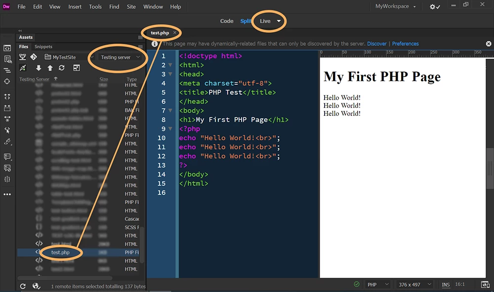The height and width of the screenshot is (292, 494).
Task: Click the Real-time Preview icon in status bar
Action: (485, 285)
